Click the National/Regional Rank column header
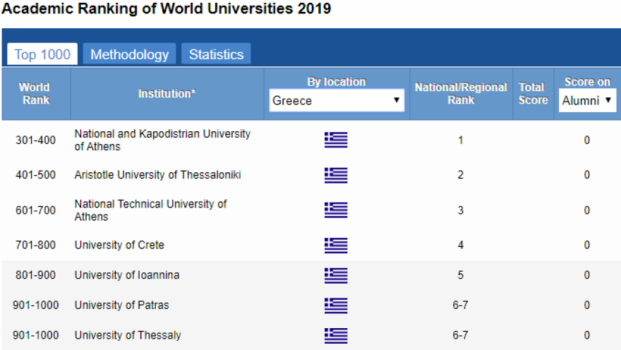 coord(461,94)
